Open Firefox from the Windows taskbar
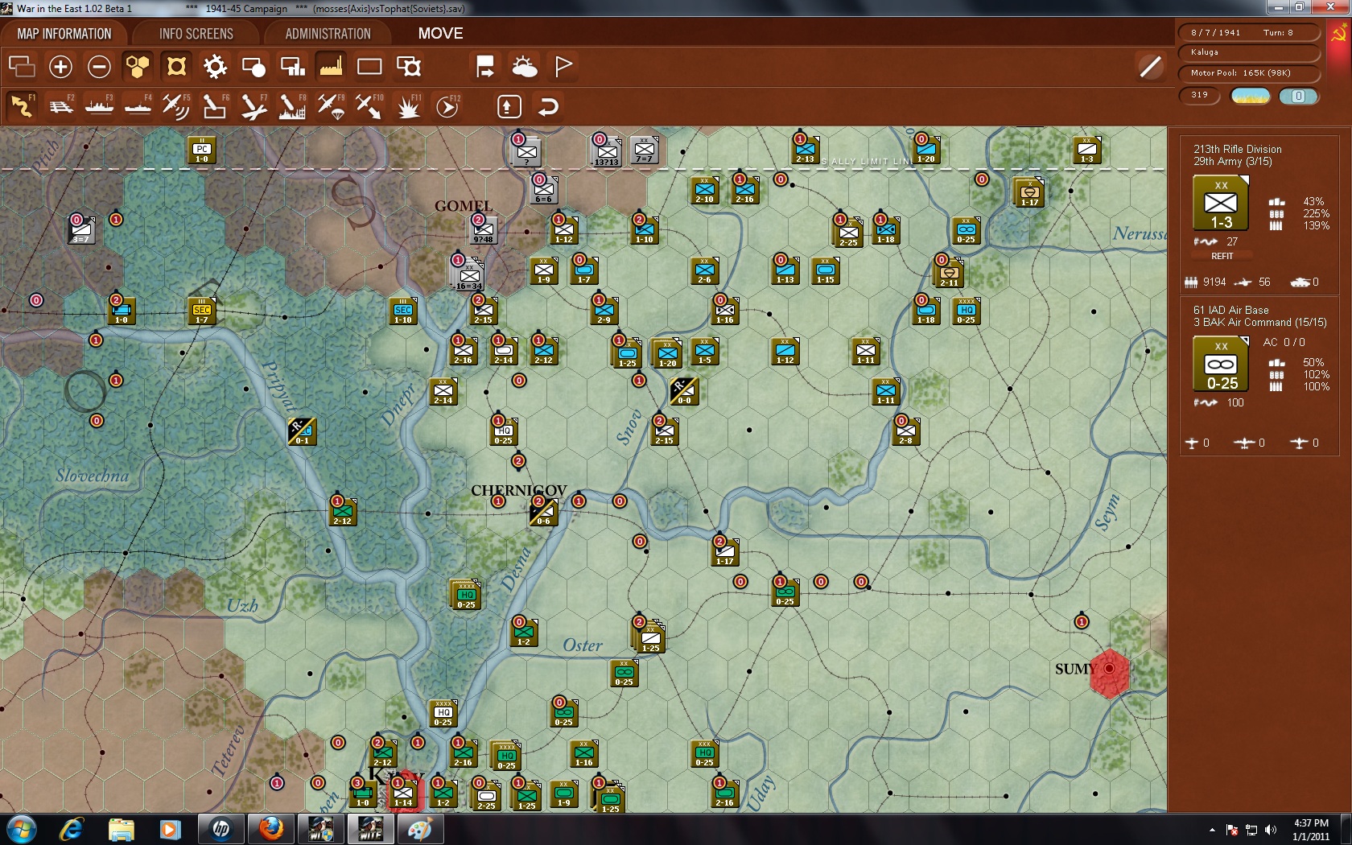The image size is (1352, 845). [270, 828]
